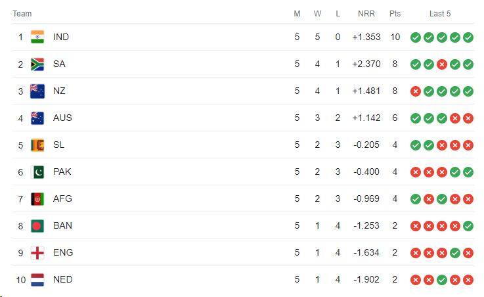Viewport: 484px width, 297px height.
Task: Click the Sri Lanka flag icon
Action: coord(37,145)
